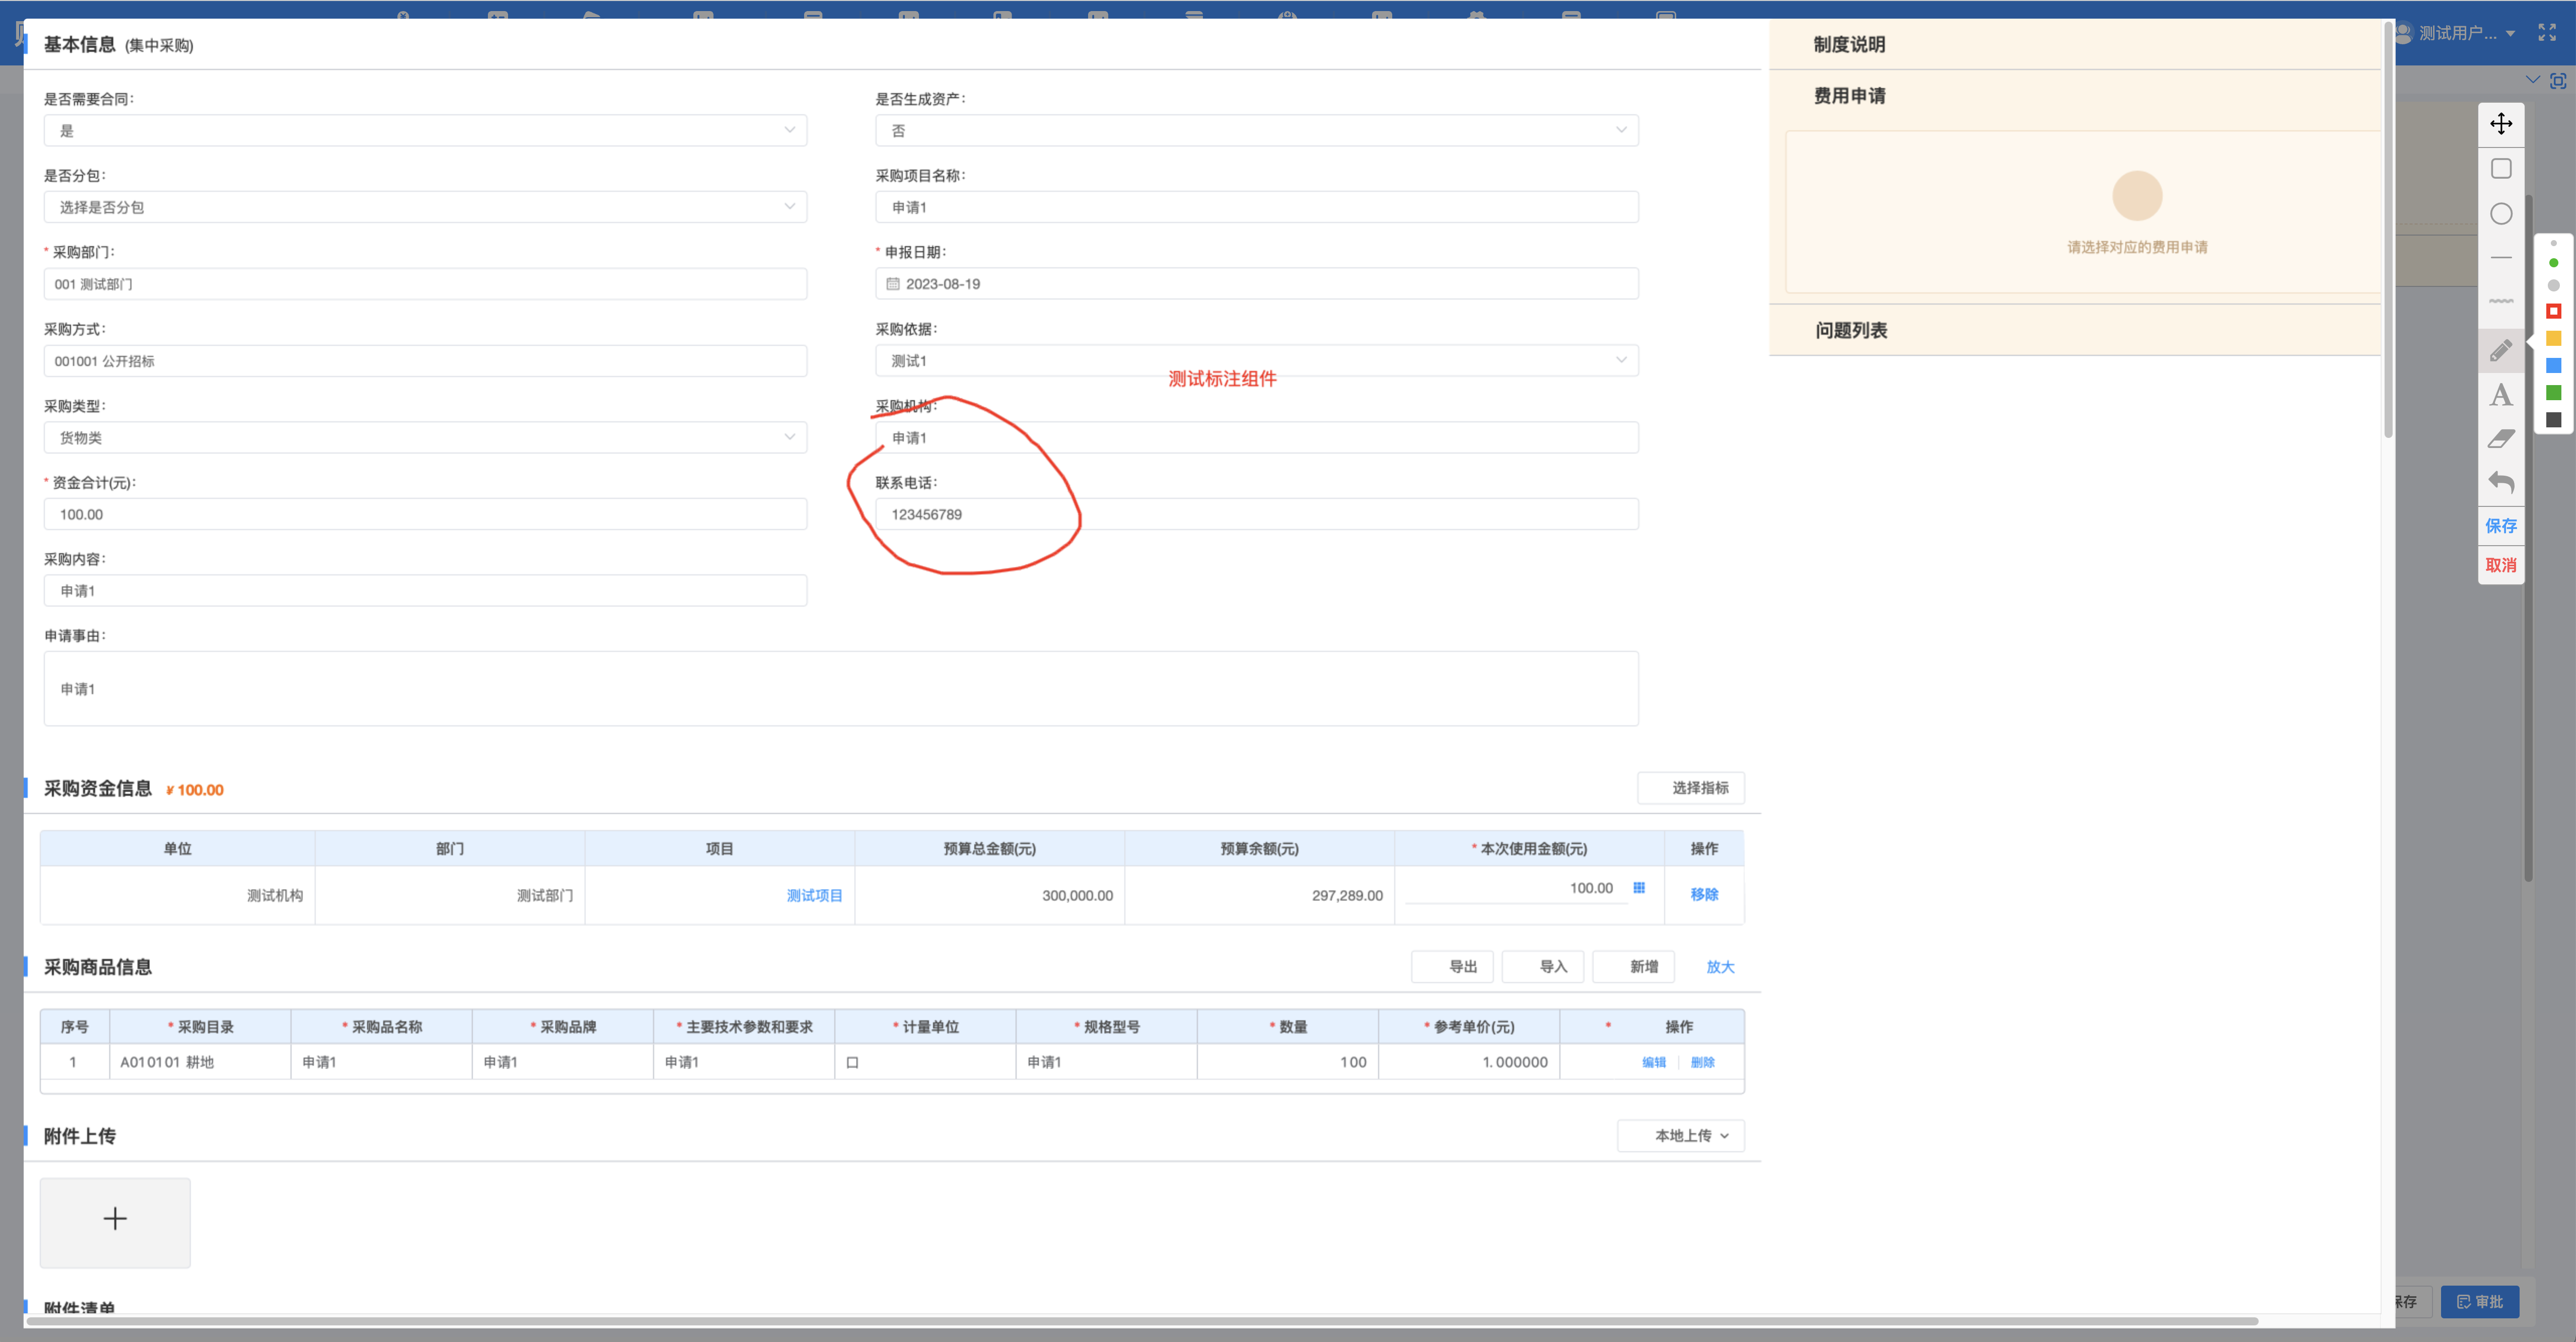Click the test user avatar icon
The height and width of the screenshot is (1342, 2576).
coord(2403,33)
